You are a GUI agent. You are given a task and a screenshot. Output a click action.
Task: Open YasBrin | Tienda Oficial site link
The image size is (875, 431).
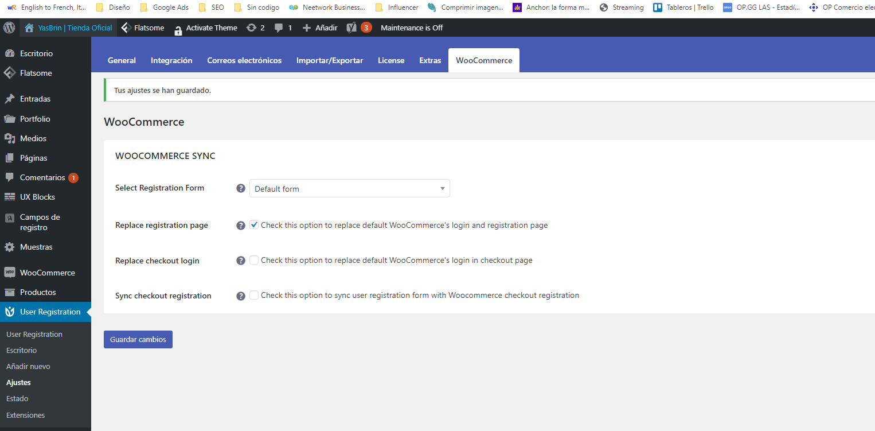click(x=68, y=28)
